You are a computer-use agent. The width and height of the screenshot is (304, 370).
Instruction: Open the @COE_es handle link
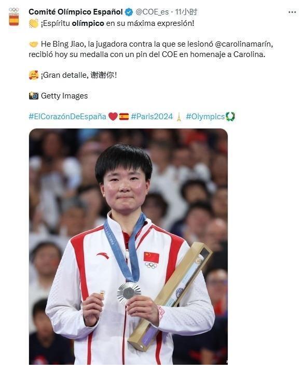point(152,12)
